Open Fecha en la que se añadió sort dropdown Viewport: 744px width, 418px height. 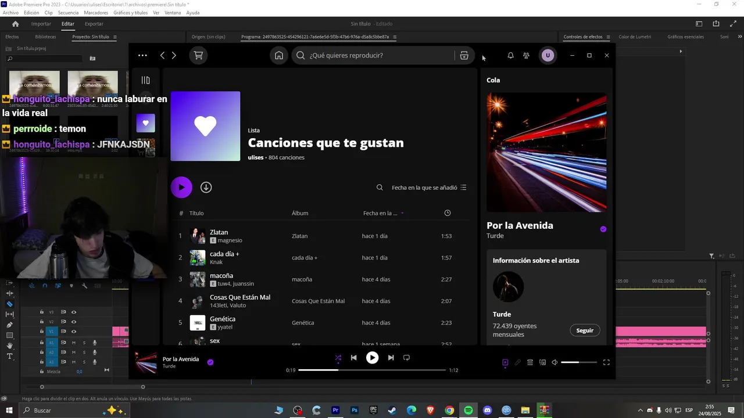[x=429, y=188]
